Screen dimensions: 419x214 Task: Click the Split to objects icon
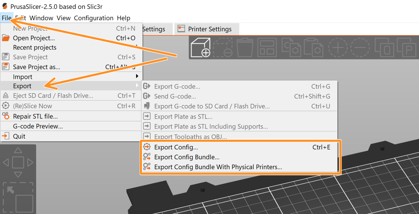point(384,47)
